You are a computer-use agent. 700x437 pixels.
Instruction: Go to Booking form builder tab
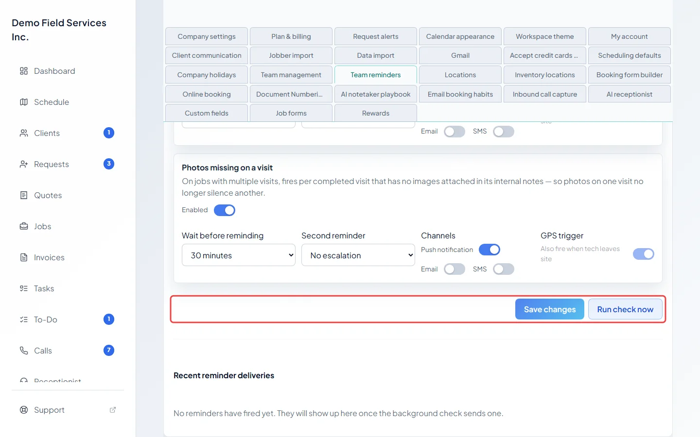coord(630,75)
